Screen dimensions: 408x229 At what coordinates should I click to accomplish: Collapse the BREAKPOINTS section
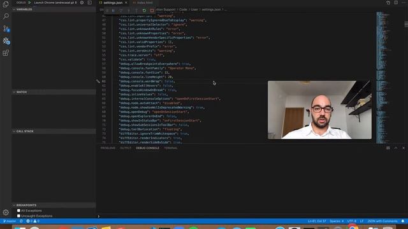[54, 205]
